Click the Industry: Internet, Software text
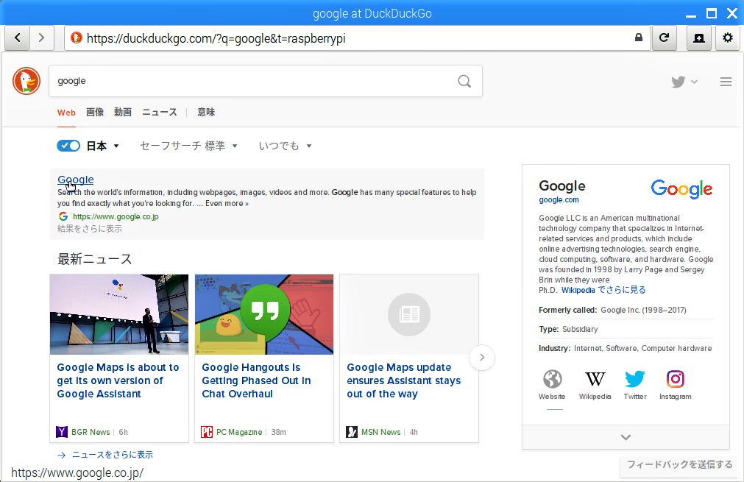 [x=626, y=348]
